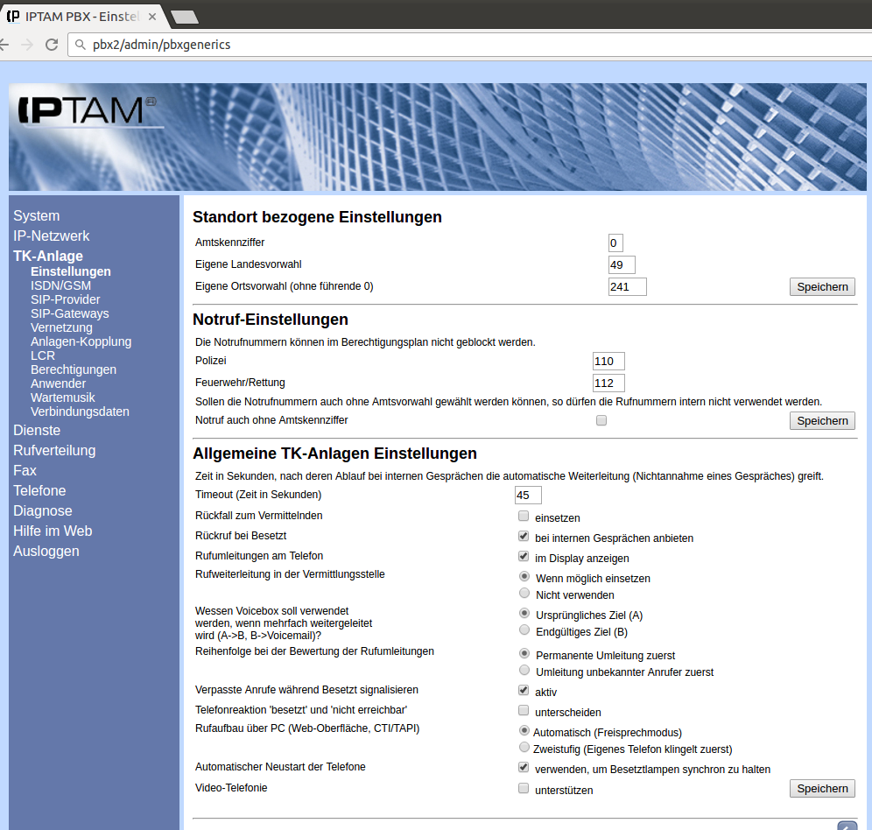Select the 'Nicht verwenden' radio option

(x=524, y=594)
